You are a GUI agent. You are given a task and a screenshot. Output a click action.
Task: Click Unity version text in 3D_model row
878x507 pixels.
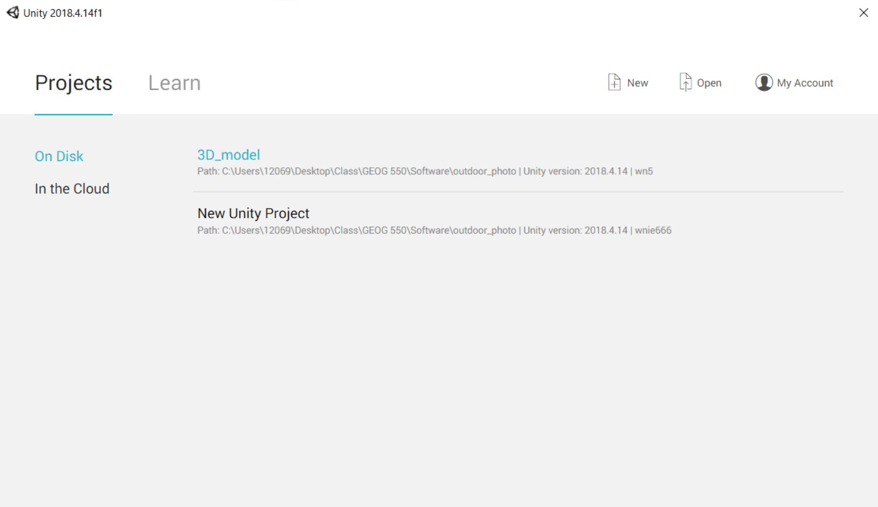[x=575, y=171]
